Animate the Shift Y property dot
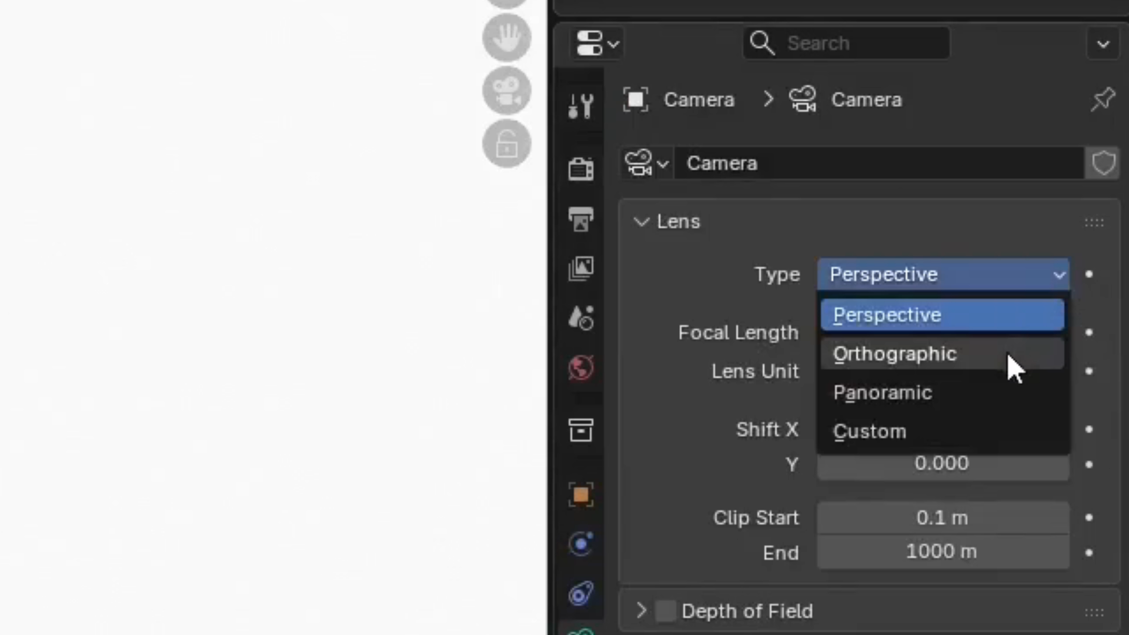 tap(1089, 464)
